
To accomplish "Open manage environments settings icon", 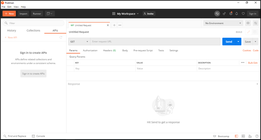I will 255,23.
